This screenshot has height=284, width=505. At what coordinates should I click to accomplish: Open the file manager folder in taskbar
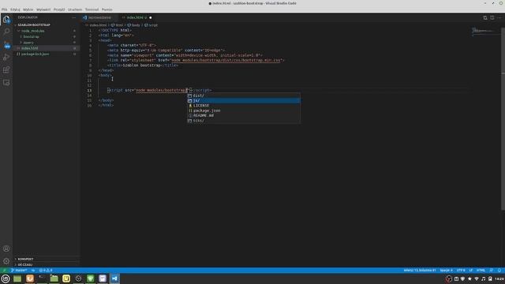point(54,278)
